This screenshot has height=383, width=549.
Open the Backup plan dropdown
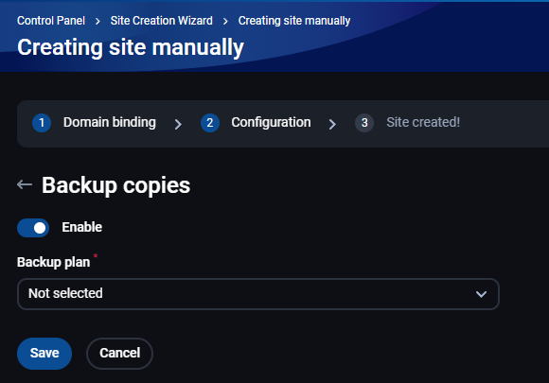click(258, 294)
